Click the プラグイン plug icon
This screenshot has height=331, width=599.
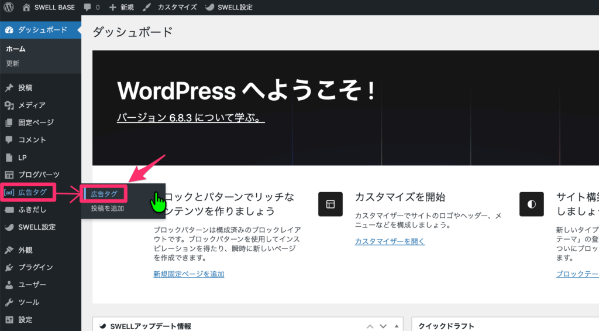pos(9,268)
